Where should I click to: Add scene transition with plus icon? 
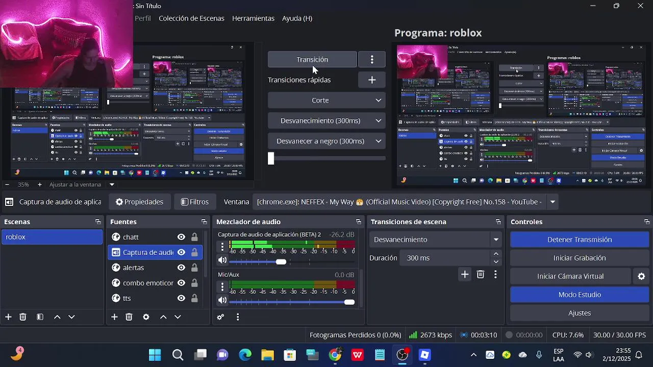pos(465,275)
